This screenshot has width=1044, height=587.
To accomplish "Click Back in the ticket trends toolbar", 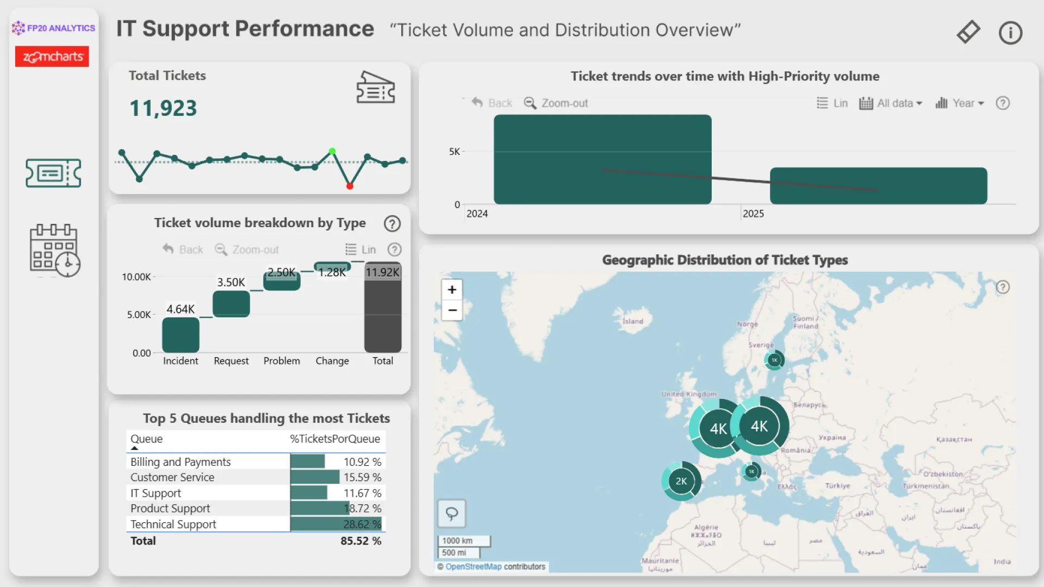I will (492, 103).
